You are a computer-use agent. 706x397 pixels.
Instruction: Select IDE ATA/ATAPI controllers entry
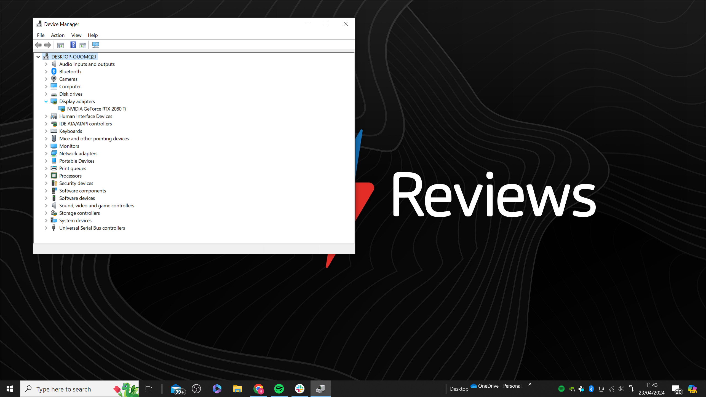85,124
